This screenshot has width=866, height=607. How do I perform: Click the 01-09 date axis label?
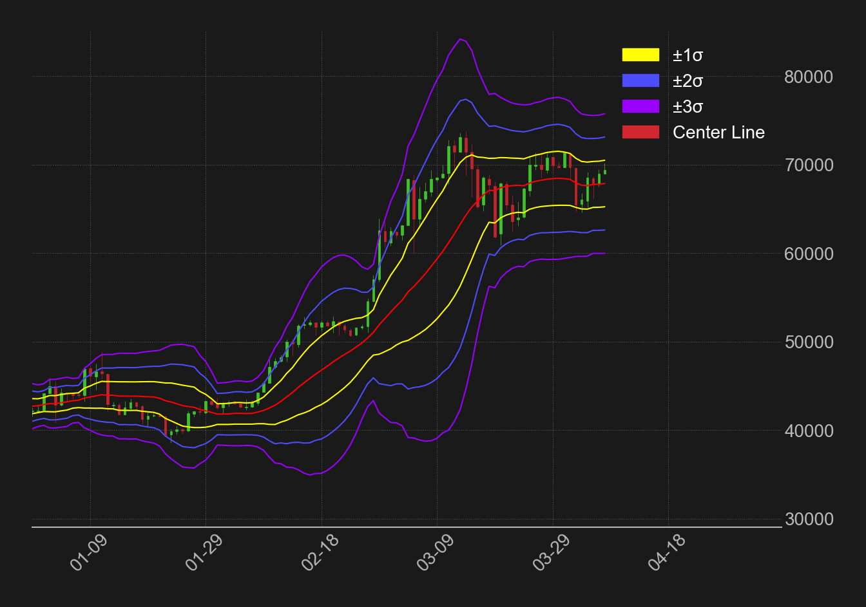(87, 554)
